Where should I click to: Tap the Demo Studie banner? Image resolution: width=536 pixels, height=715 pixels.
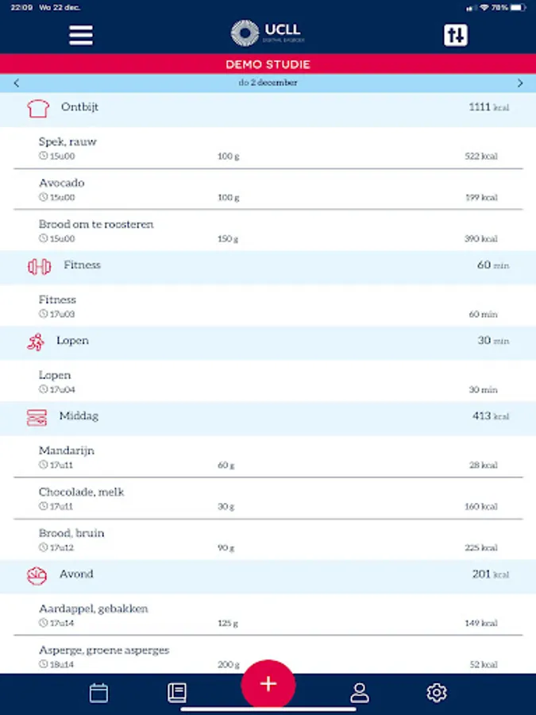pyautogui.click(x=268, y=64)
